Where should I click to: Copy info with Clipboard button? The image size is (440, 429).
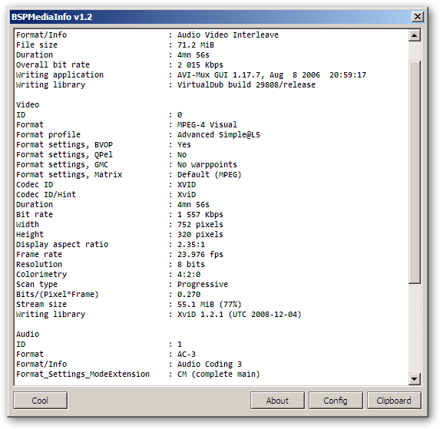394,401
